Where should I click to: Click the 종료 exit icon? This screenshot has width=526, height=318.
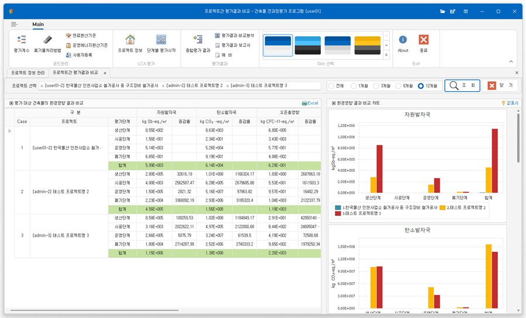tap(424, 44)
